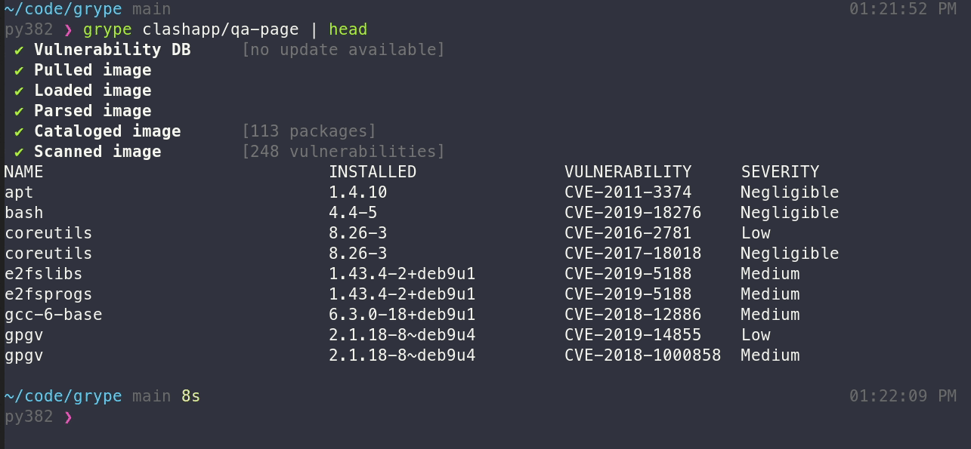Click the checkmark beside Scanned image
This screenshot has height=449, width=971.
coord(19,152)
